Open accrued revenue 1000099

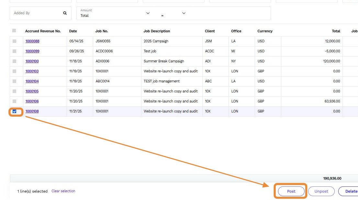tap(32, 51)
